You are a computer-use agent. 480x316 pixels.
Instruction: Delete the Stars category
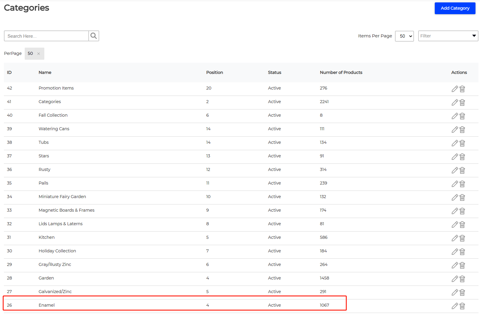click(462, 157)
